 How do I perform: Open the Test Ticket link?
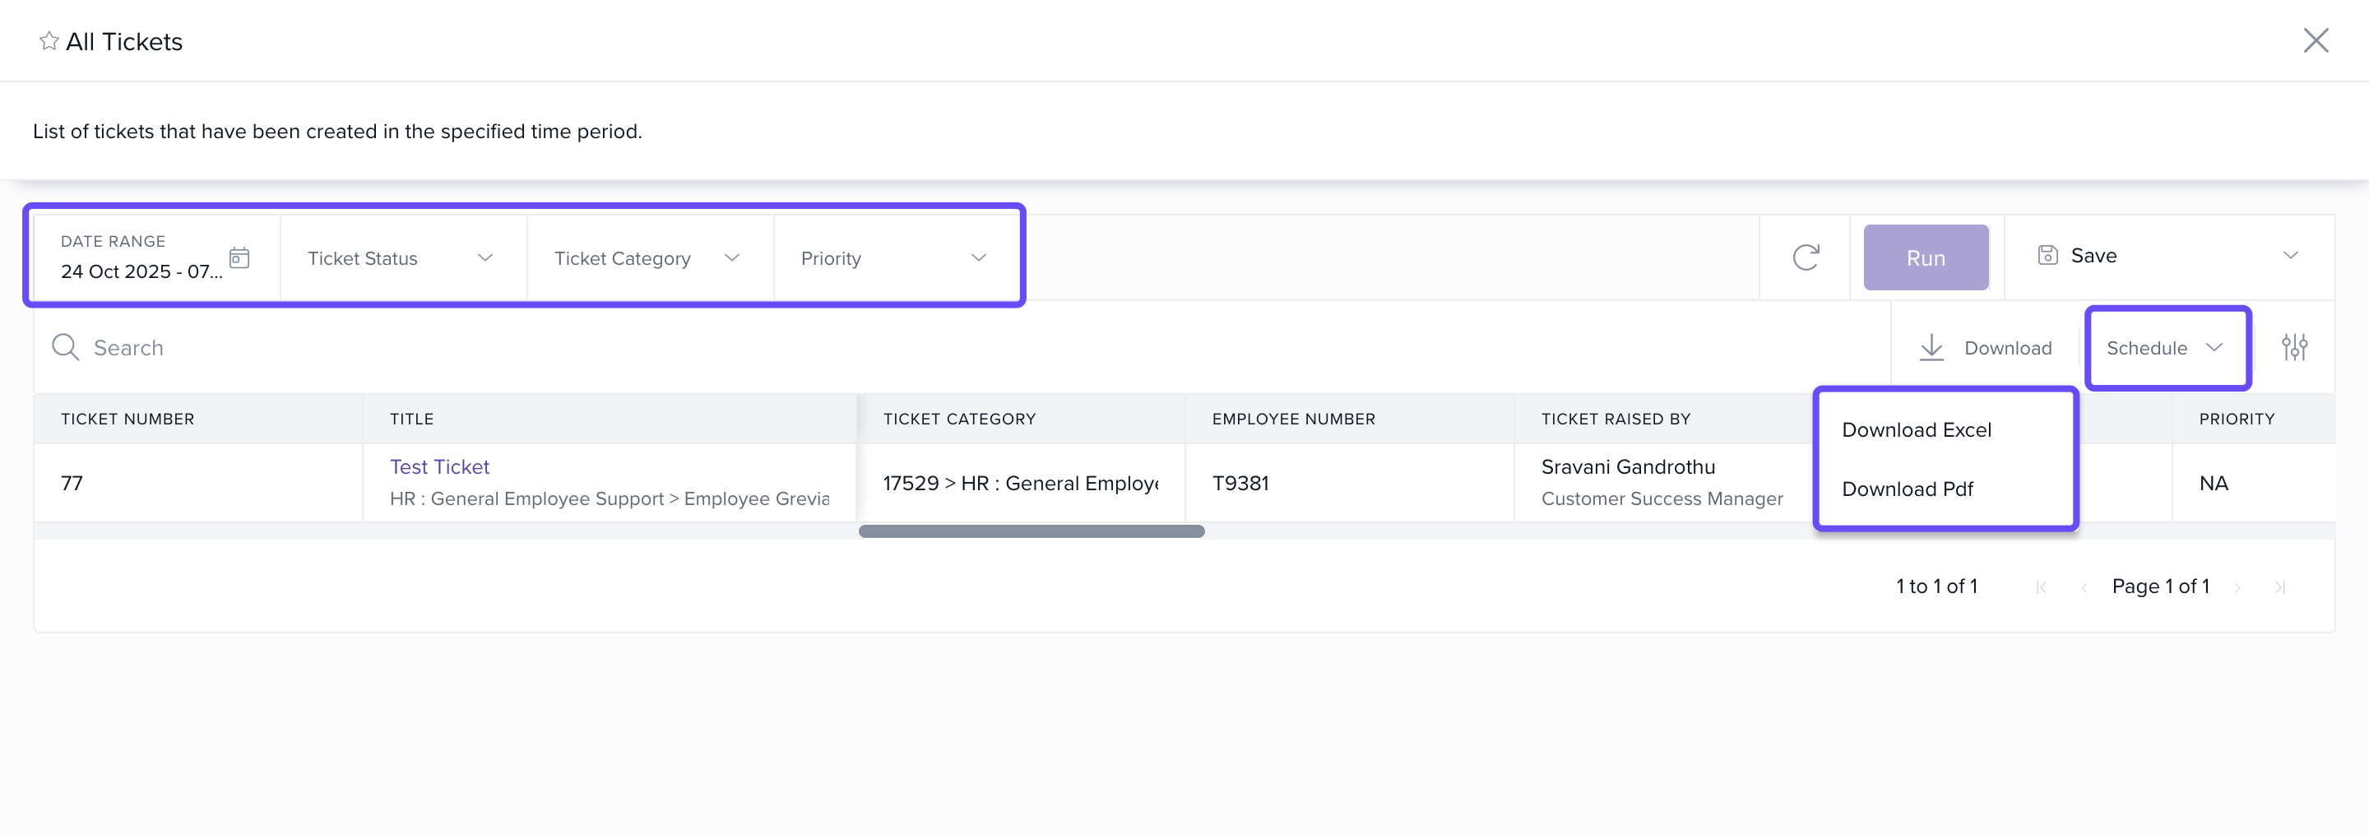click(439, 467)
